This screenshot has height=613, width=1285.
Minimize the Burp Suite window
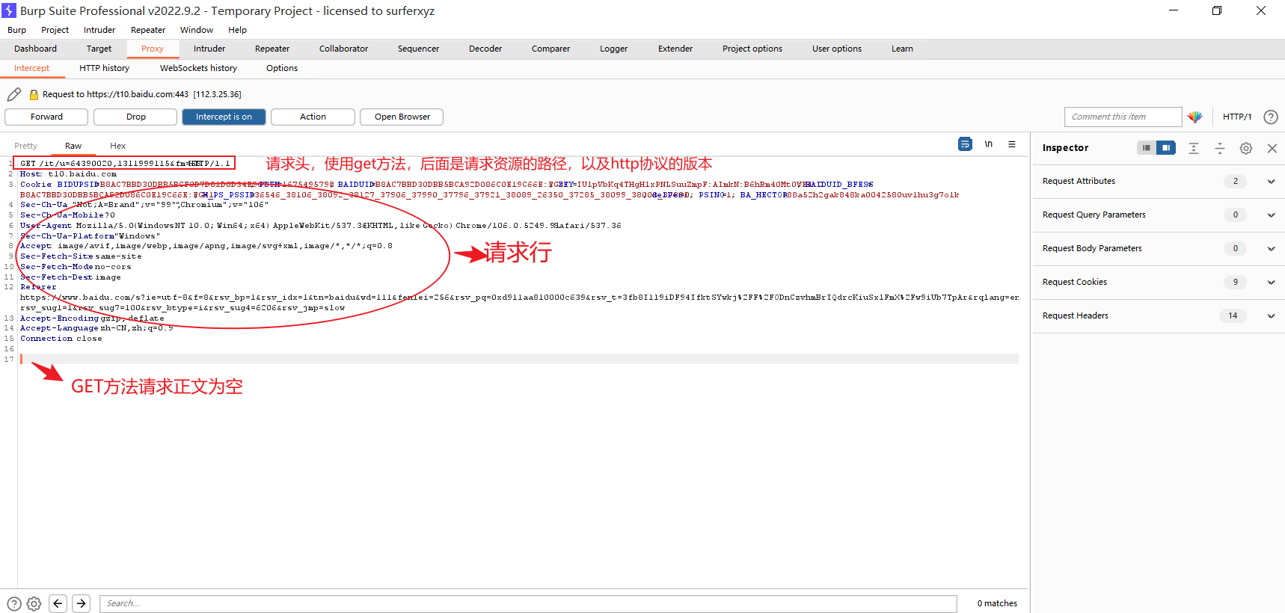coord(1174,10)
